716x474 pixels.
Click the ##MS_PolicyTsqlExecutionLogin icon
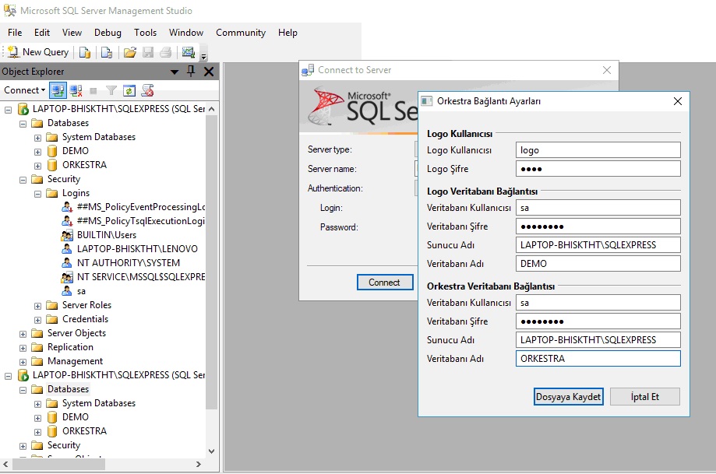67,221
